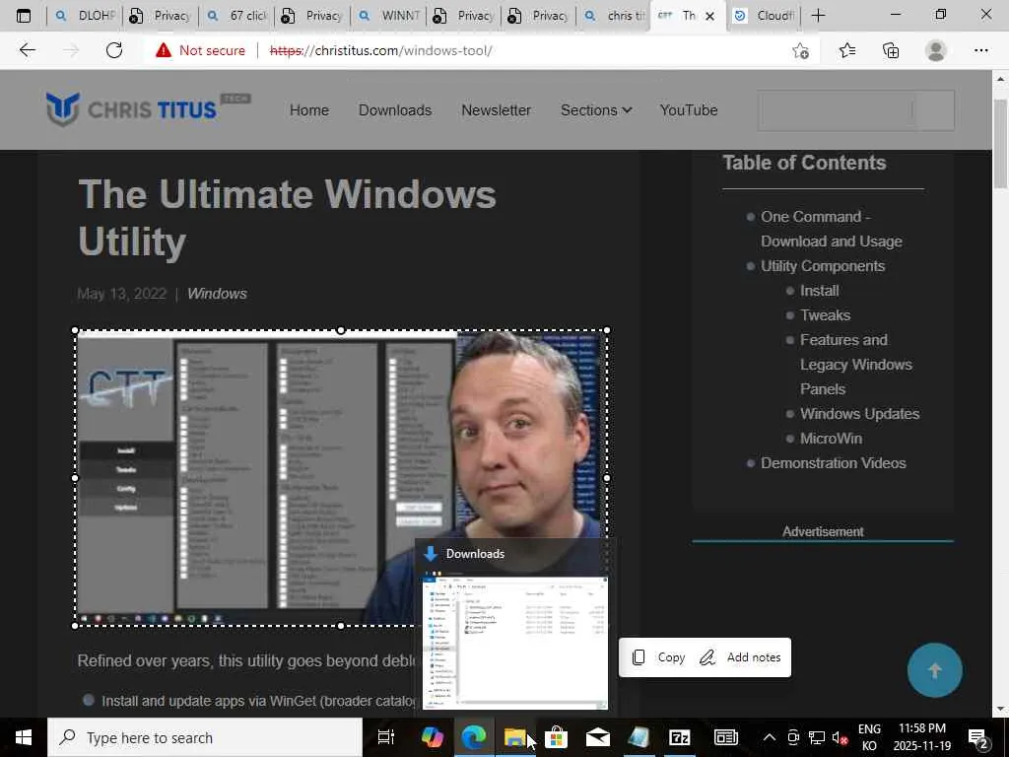Image resolution: width=1009 pixels, height=757 pixels.
Task: Go back to previous page
Action: pyautogui.click(x=27, y=50)
